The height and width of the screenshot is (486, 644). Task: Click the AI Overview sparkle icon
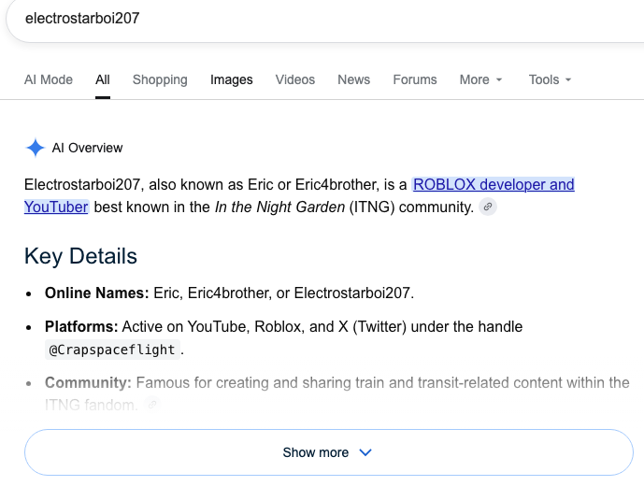coord(36,148)
